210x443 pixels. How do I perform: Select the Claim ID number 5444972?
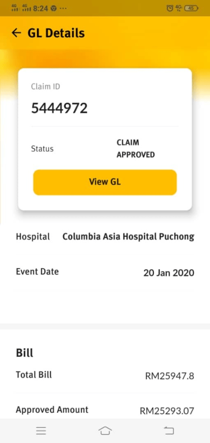[59, 108]
